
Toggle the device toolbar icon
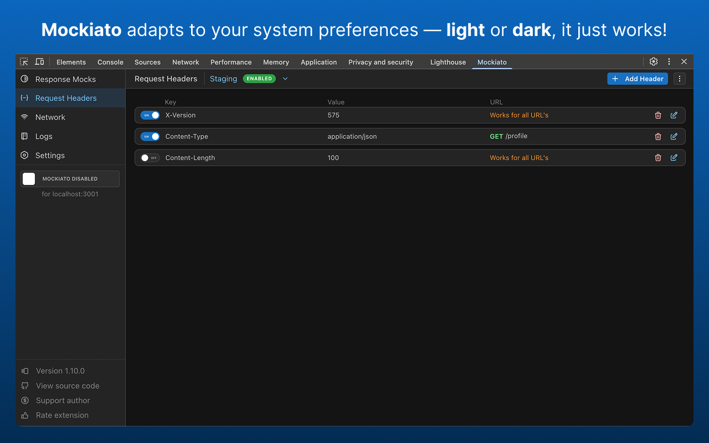pos(39,61)
